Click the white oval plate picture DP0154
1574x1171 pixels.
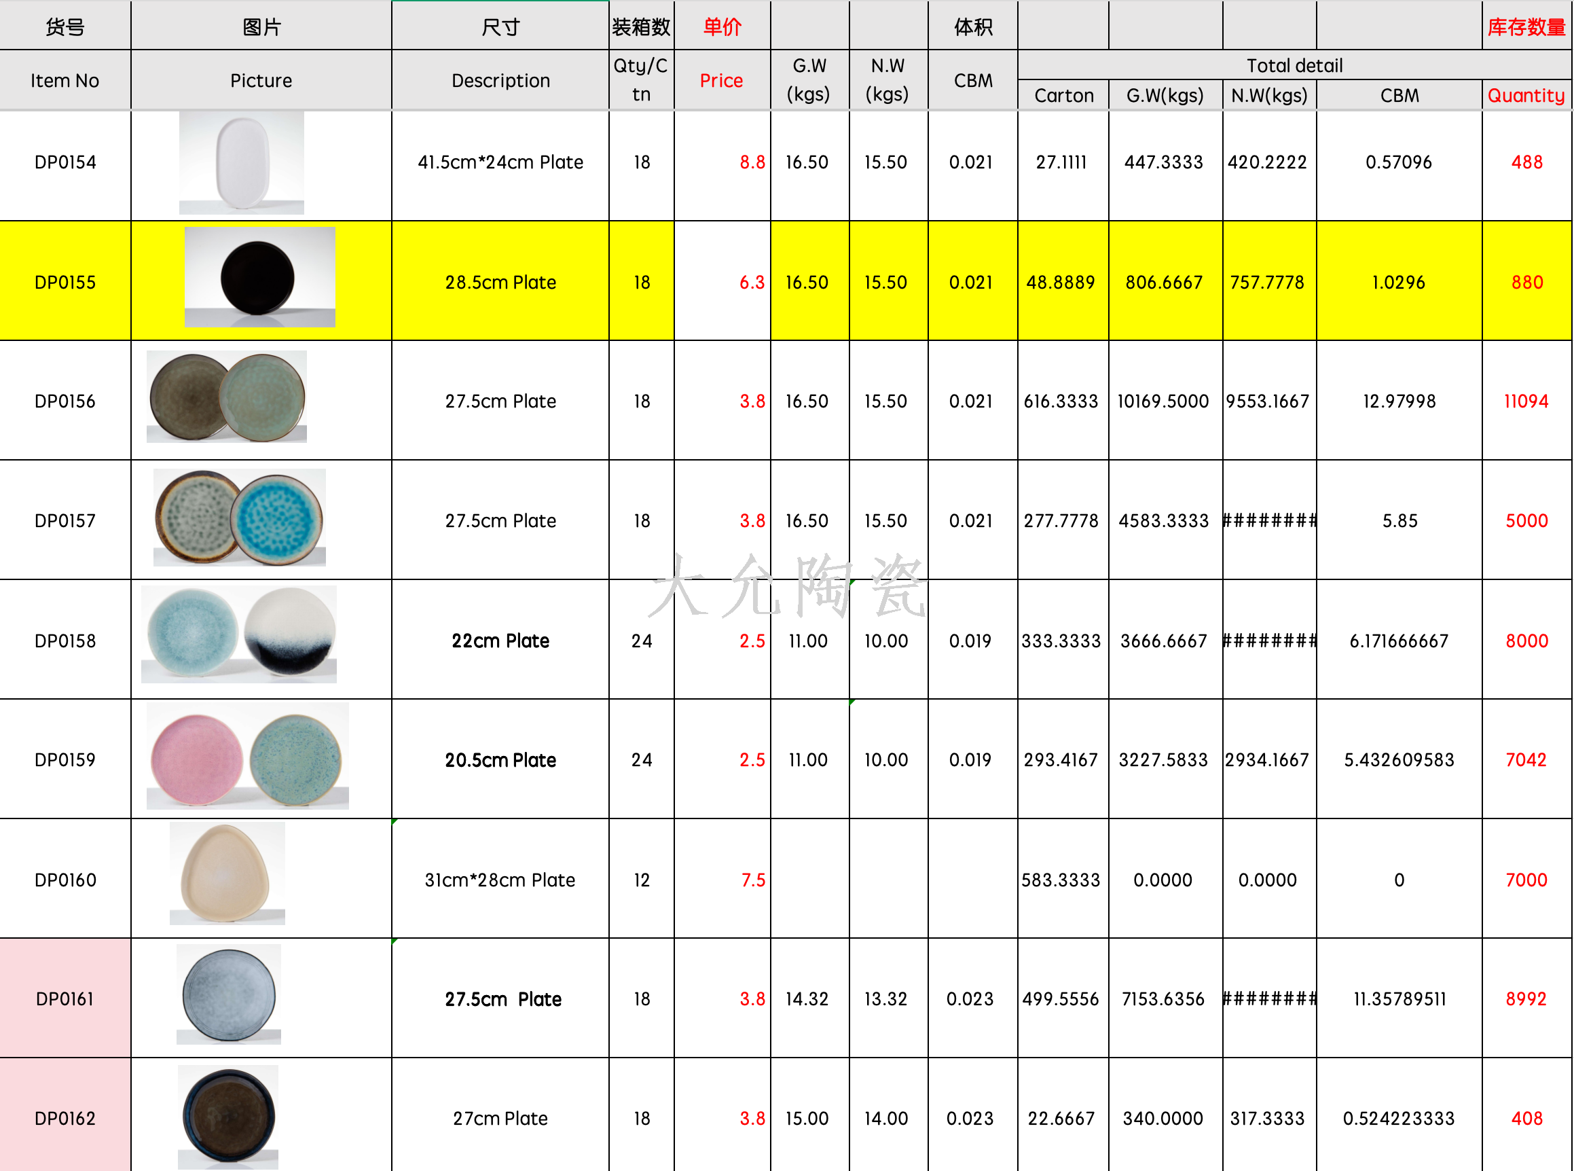242,163
